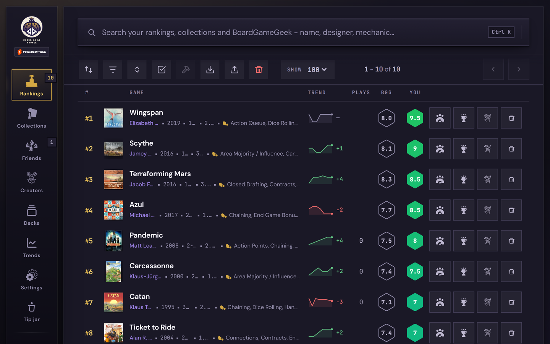Open the Show 100 per-page dropdown

(x=307, y=70)
